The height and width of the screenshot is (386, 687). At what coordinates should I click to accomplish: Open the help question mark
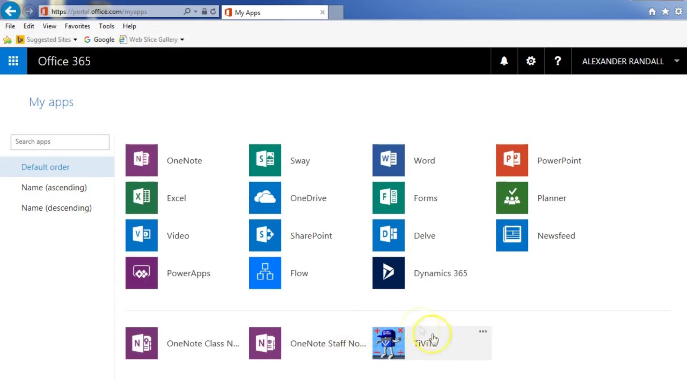coord(558,61)
